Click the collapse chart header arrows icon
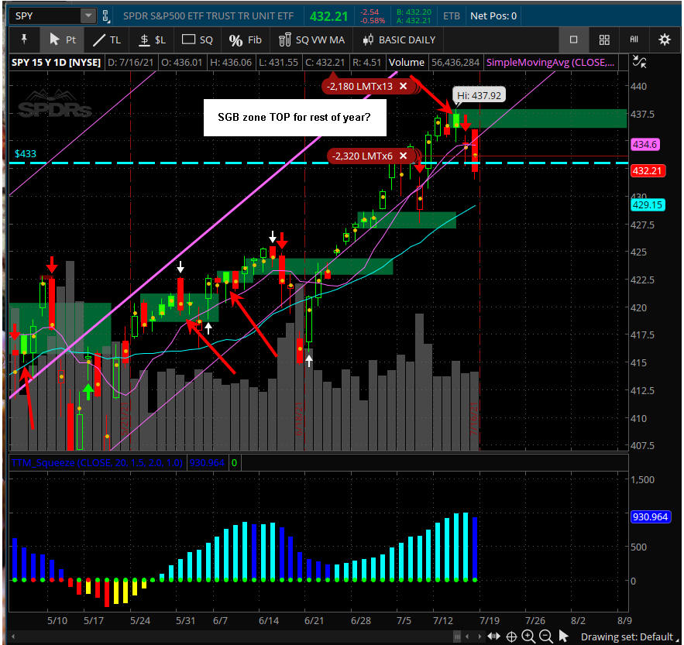The image size is (684, 645). (x=640, y=62)
